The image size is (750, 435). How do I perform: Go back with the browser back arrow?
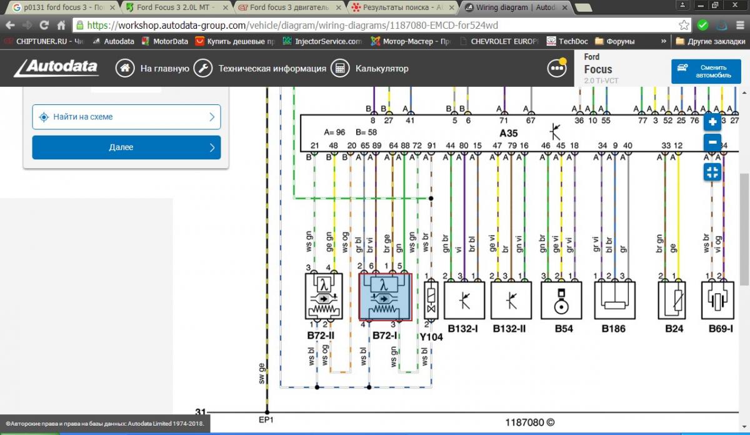coord(10,26)
